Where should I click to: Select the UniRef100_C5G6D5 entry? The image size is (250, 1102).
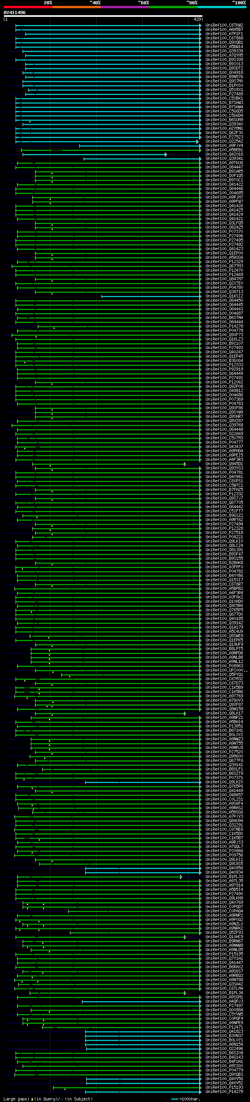click(x=224, y=111)
